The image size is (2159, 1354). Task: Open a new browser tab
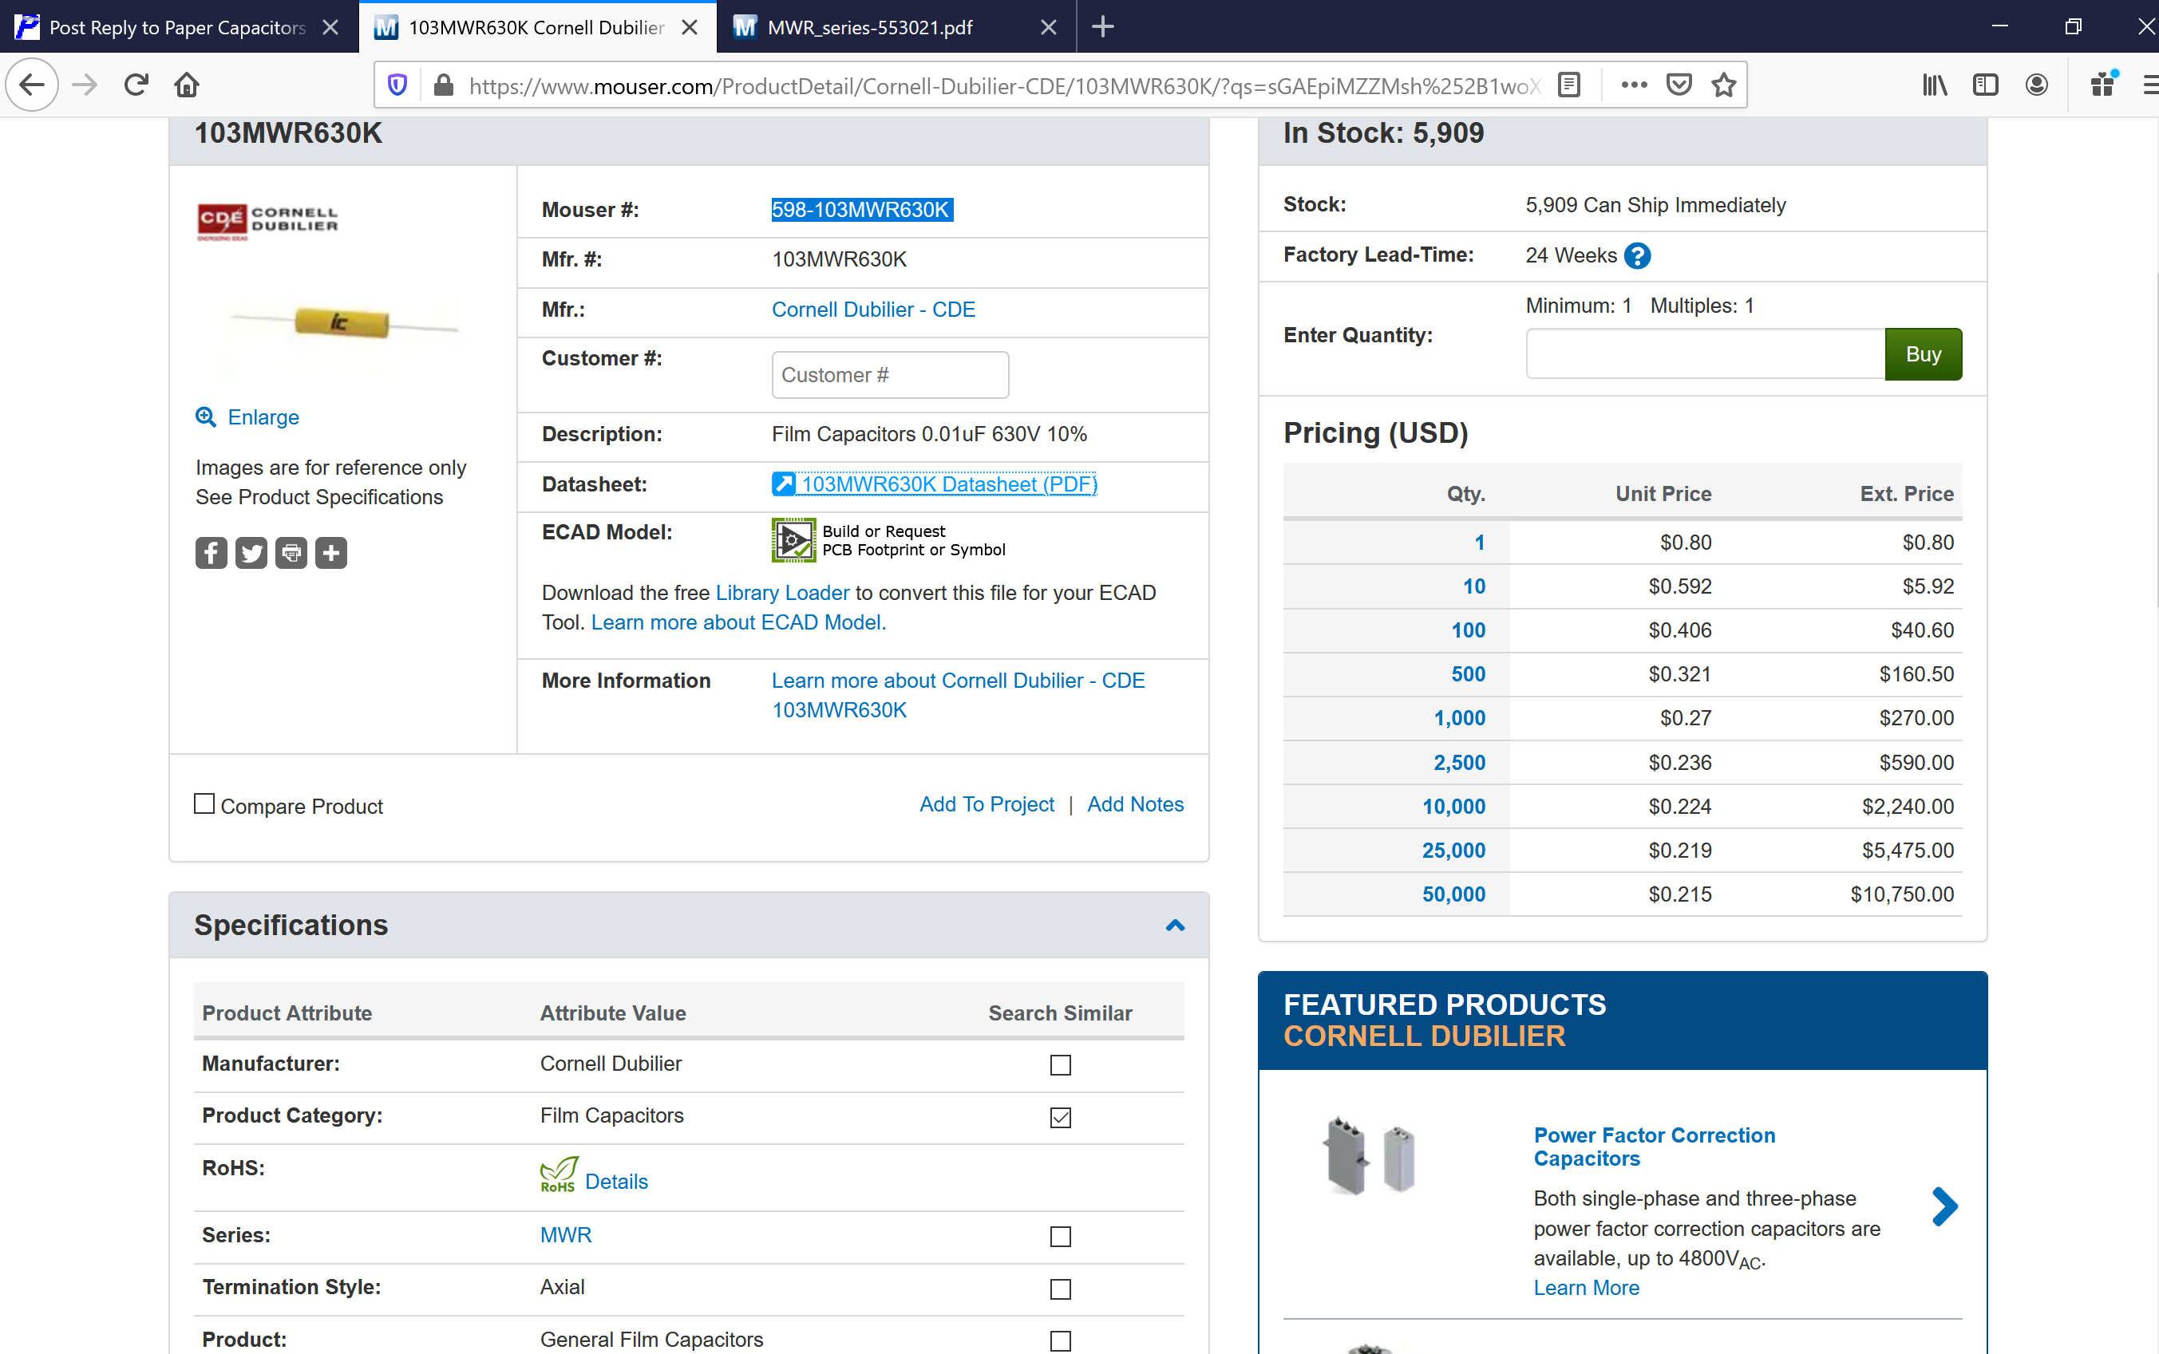point(1103,27)
